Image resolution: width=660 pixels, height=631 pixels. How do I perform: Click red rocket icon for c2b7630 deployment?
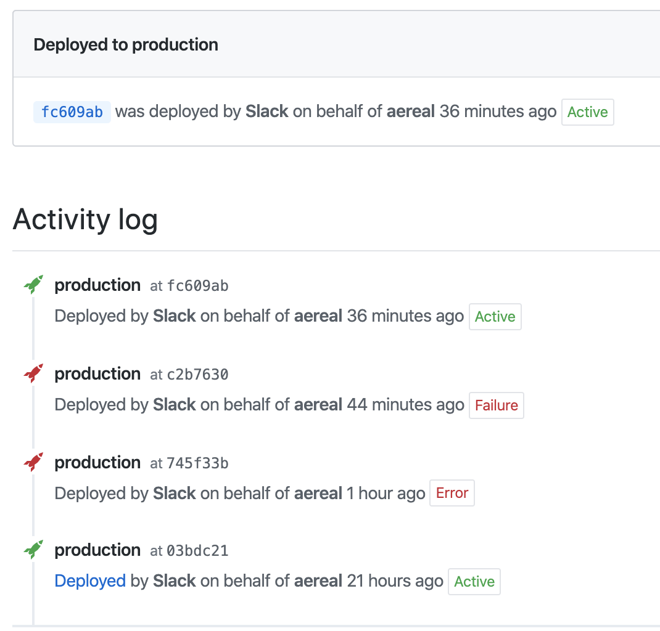coord(33,373)
